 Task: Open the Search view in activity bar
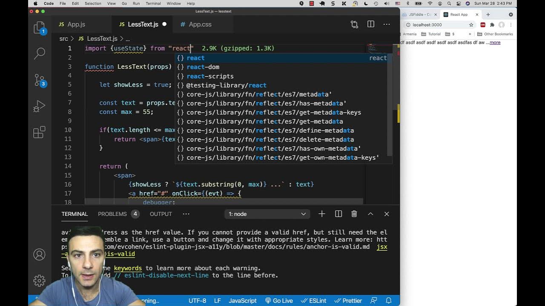(39, 53)
